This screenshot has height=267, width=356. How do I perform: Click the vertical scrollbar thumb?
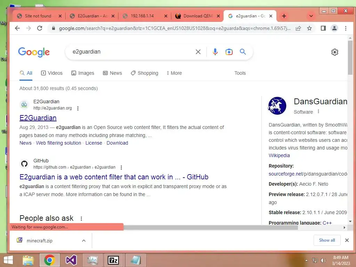point(350,58)
